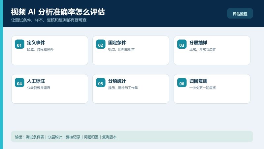Click 测试条件表 in the output bar
Screen dimensions: 264x149
[x=35, y=137]
